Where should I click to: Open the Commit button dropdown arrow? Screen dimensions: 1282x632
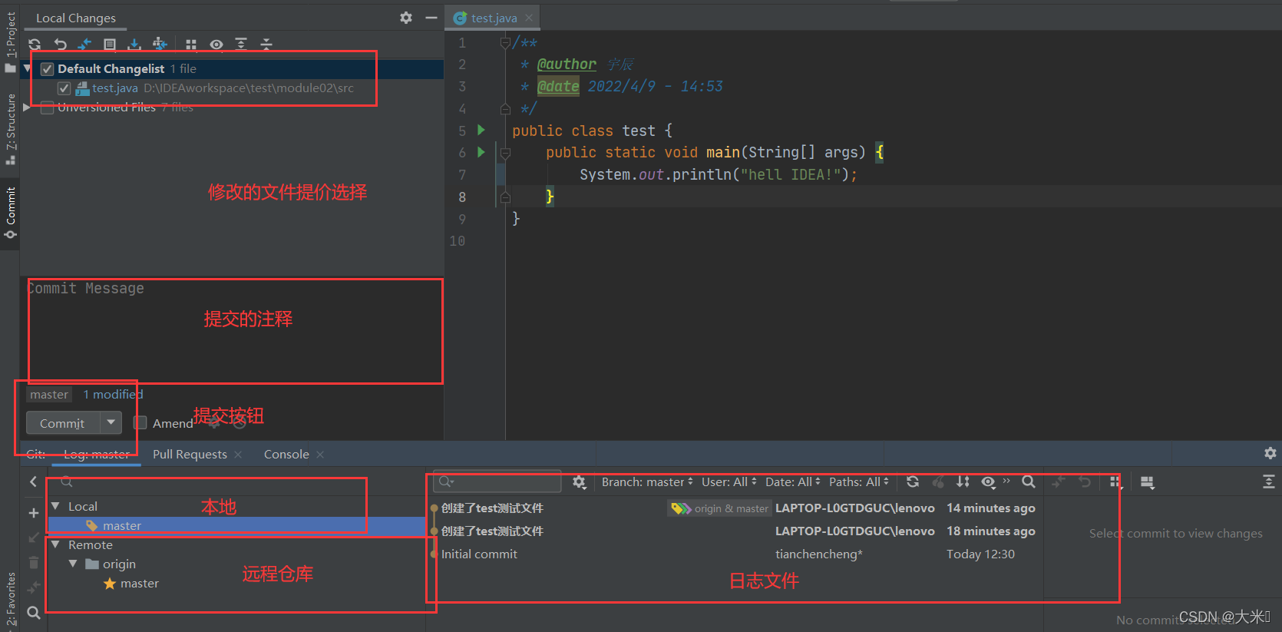111,422
